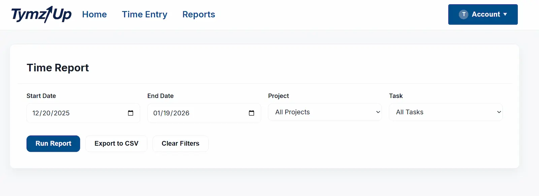Open the All Projects dropdown
This screenshot has width=539, height=196.
tap(325, 112)
